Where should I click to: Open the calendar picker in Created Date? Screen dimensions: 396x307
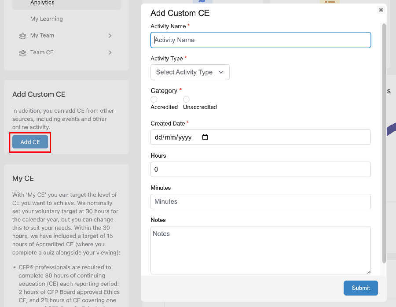click(x=205, y=137)
